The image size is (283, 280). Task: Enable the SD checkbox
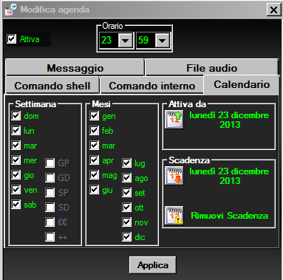pos(50,207)
